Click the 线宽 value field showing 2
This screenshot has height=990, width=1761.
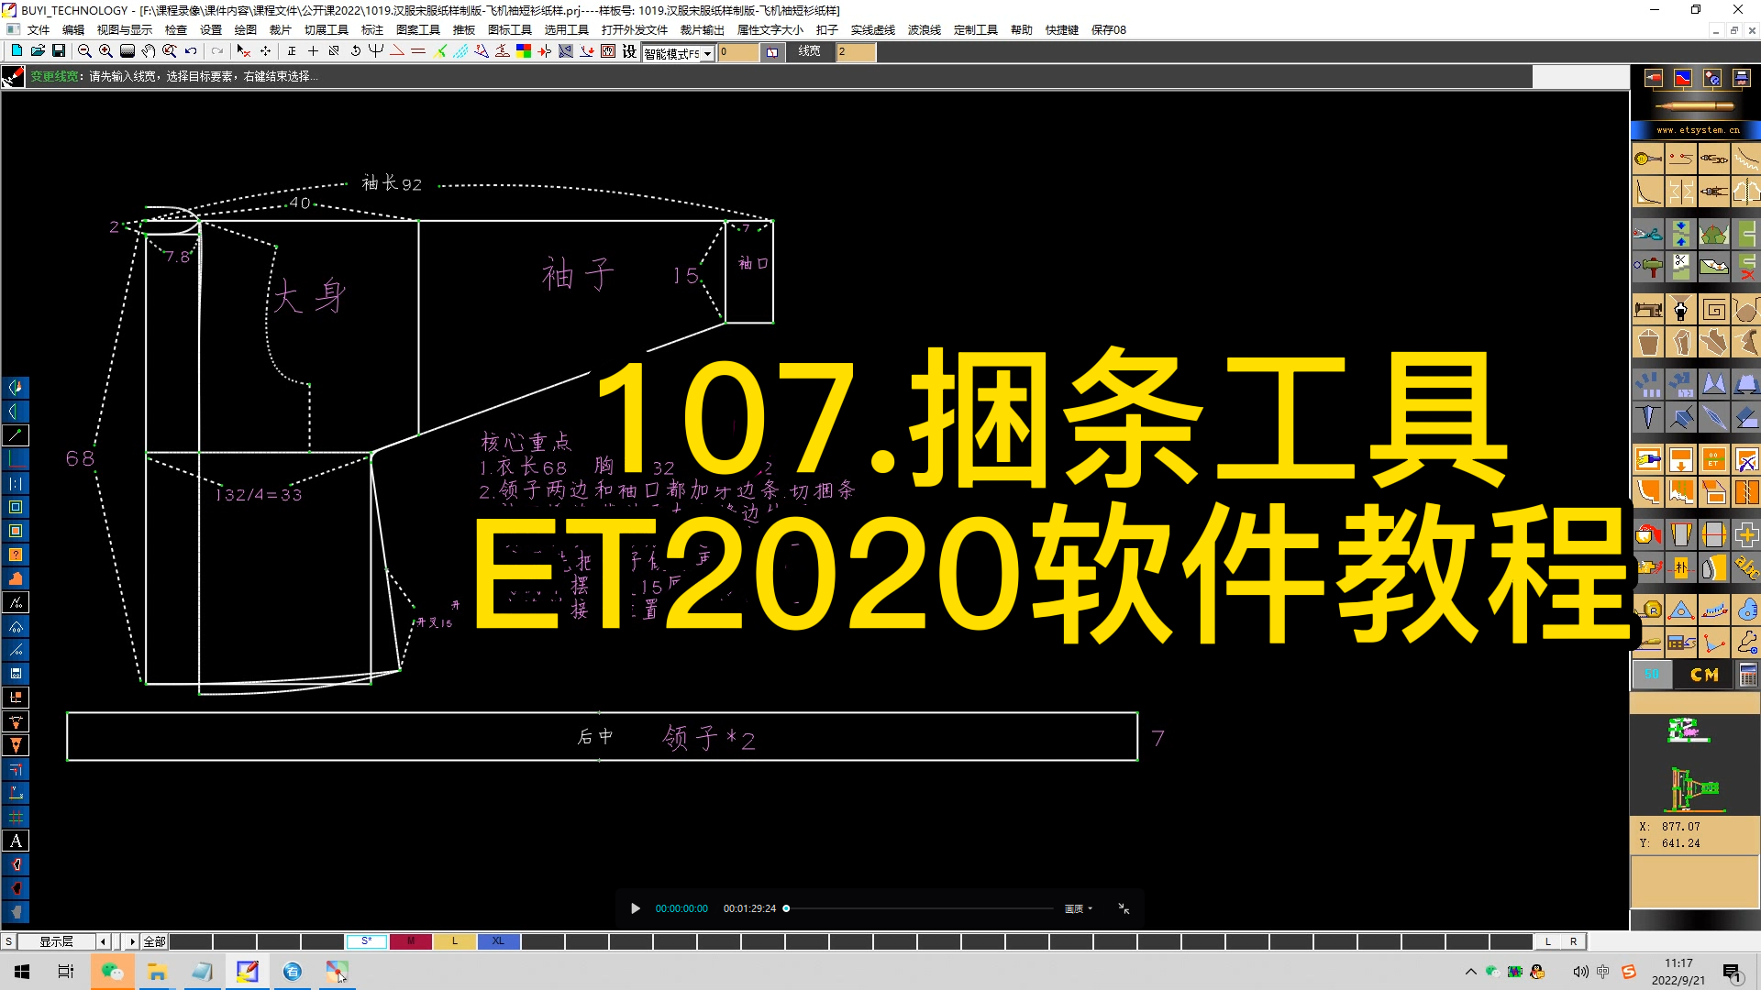point(855,52)
